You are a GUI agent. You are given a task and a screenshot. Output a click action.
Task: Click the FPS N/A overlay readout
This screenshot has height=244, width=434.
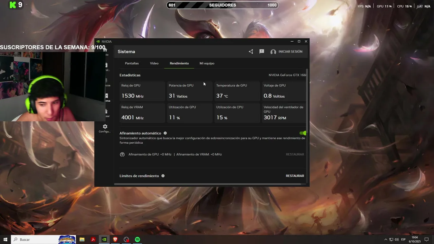pos(364,6)
